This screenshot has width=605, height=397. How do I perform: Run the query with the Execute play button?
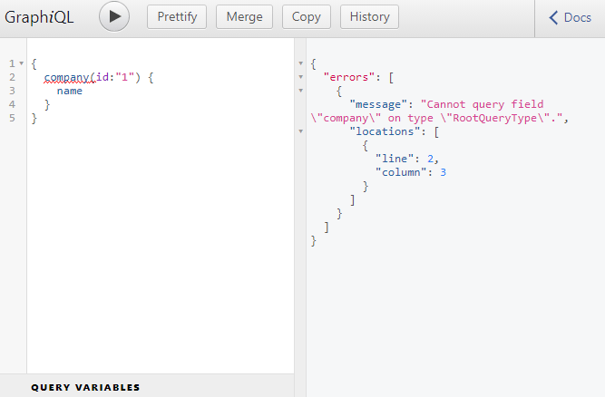(114, 17)
